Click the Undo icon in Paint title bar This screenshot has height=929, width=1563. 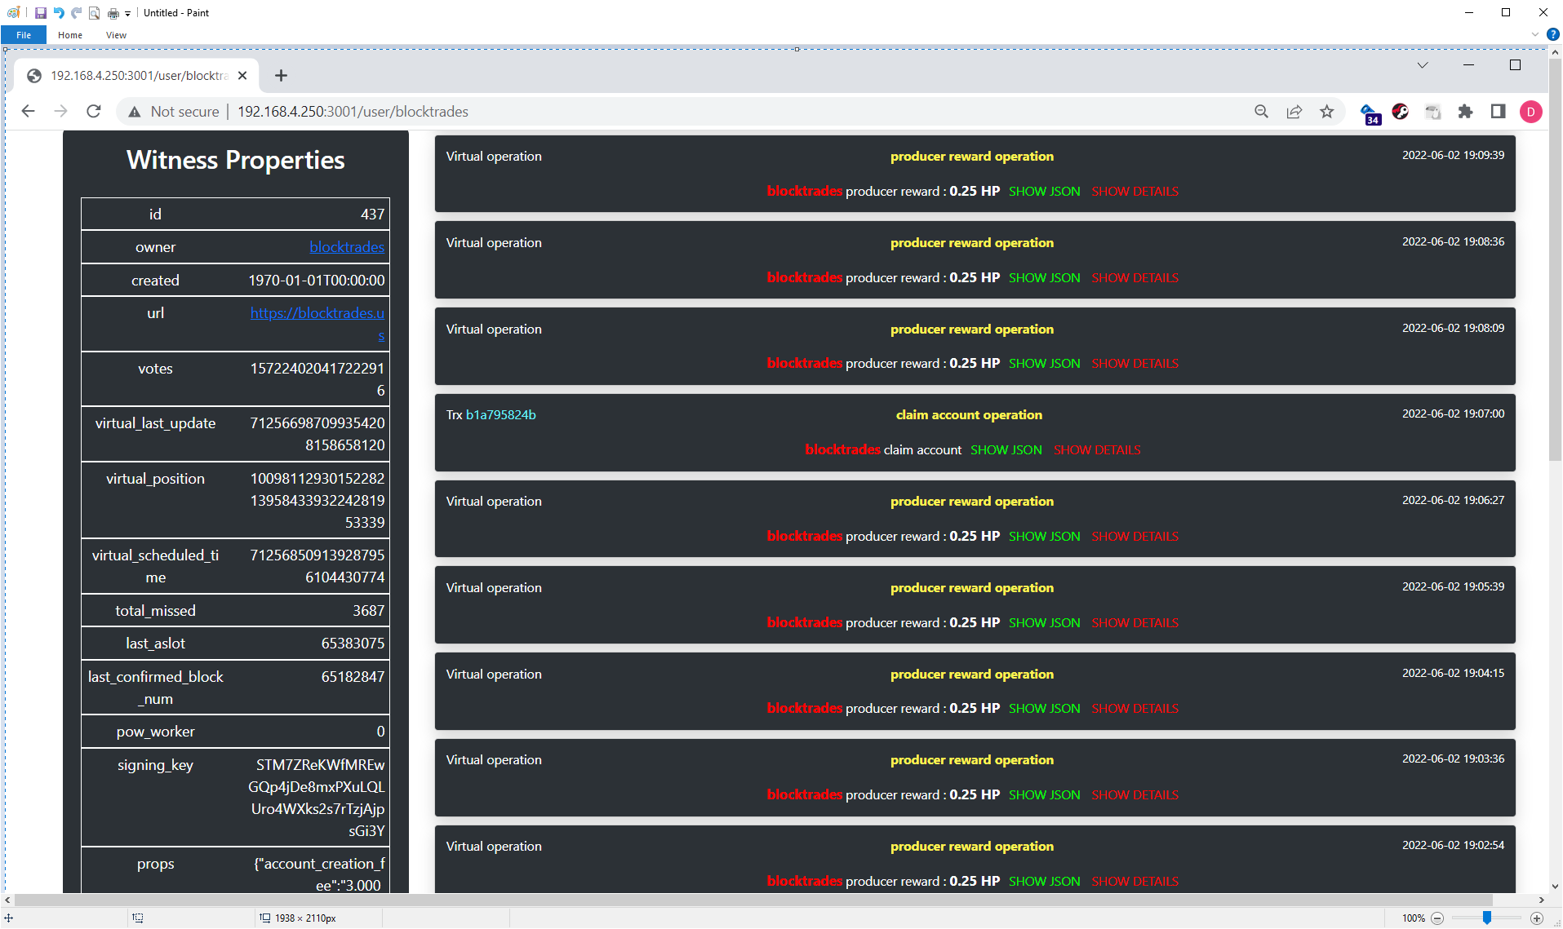tap(59, 12)
